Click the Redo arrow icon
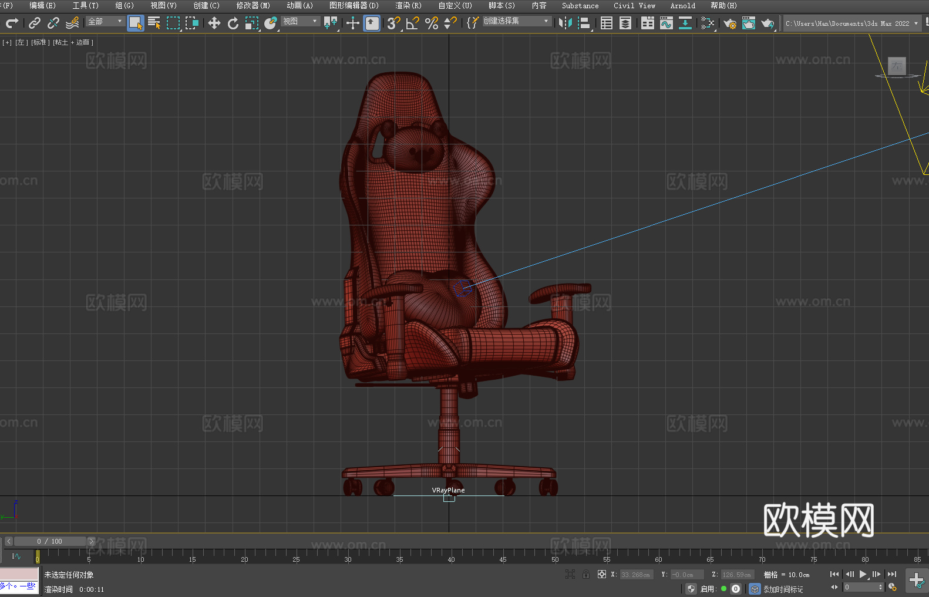Image resolution: width=929 pixels, height=597 pixels. point(12,23)
